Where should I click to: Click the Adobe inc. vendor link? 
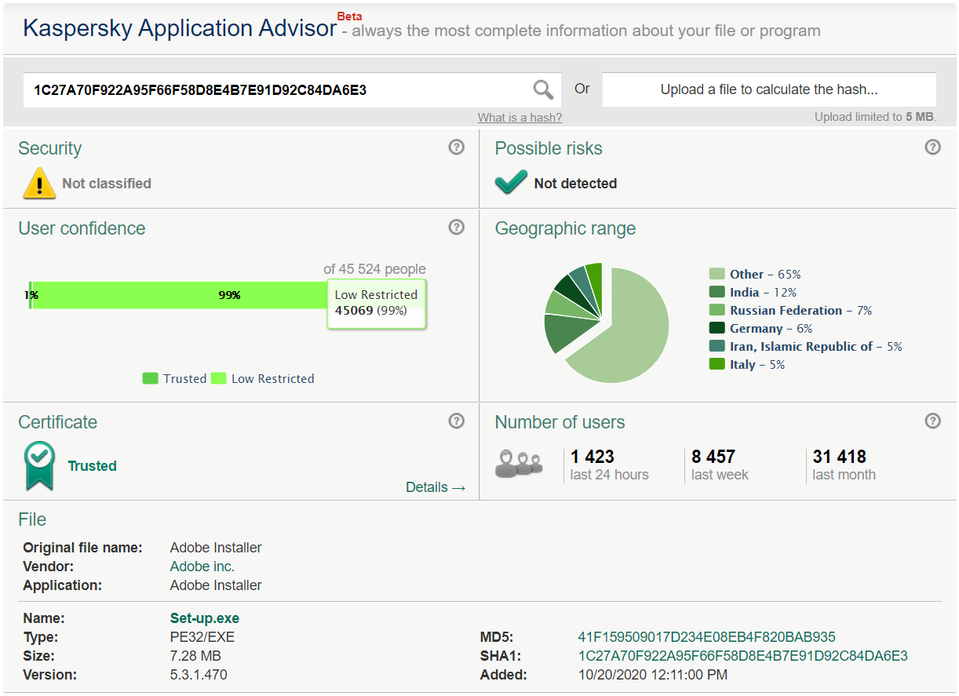click(202, 567)
